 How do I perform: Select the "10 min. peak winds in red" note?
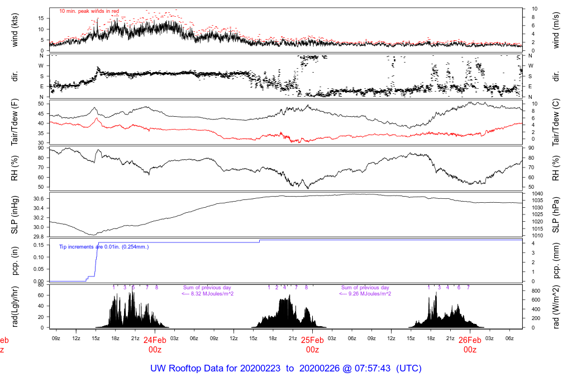click(x=89, y=11)
